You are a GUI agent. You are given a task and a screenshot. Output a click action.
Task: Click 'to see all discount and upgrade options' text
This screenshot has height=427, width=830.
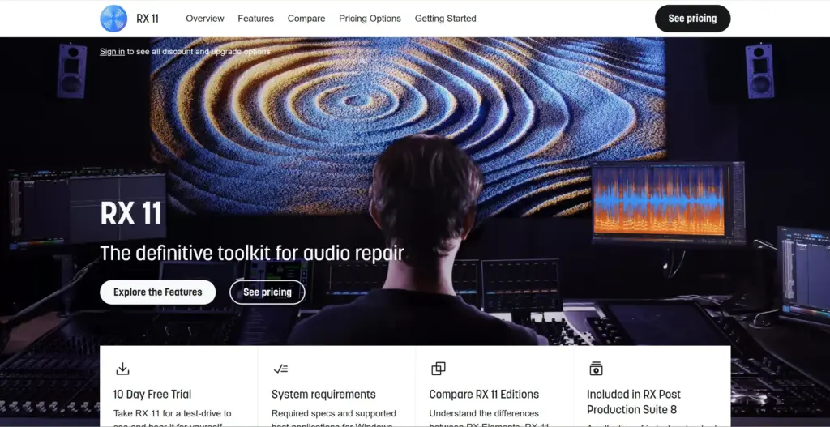pyautogui.click(x=199, y=51)
